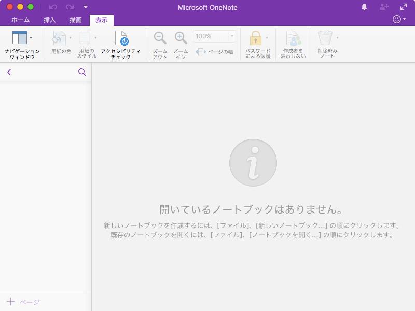Click the redo arrow in title bar
This screenshot has height=311, width=415.
[x=70, y=7]
